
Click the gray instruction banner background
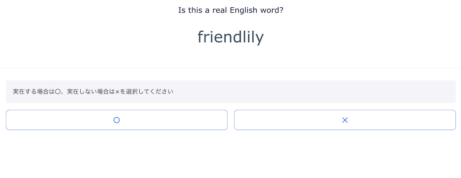317,92
